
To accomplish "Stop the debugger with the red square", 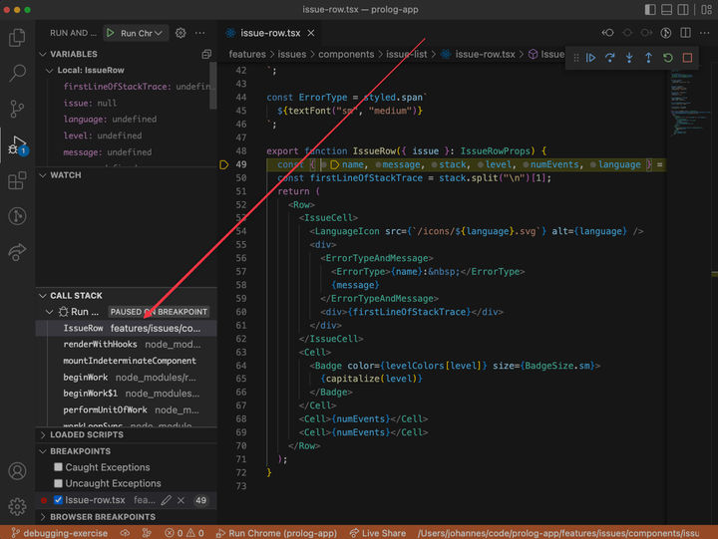I will click(687, 58).
